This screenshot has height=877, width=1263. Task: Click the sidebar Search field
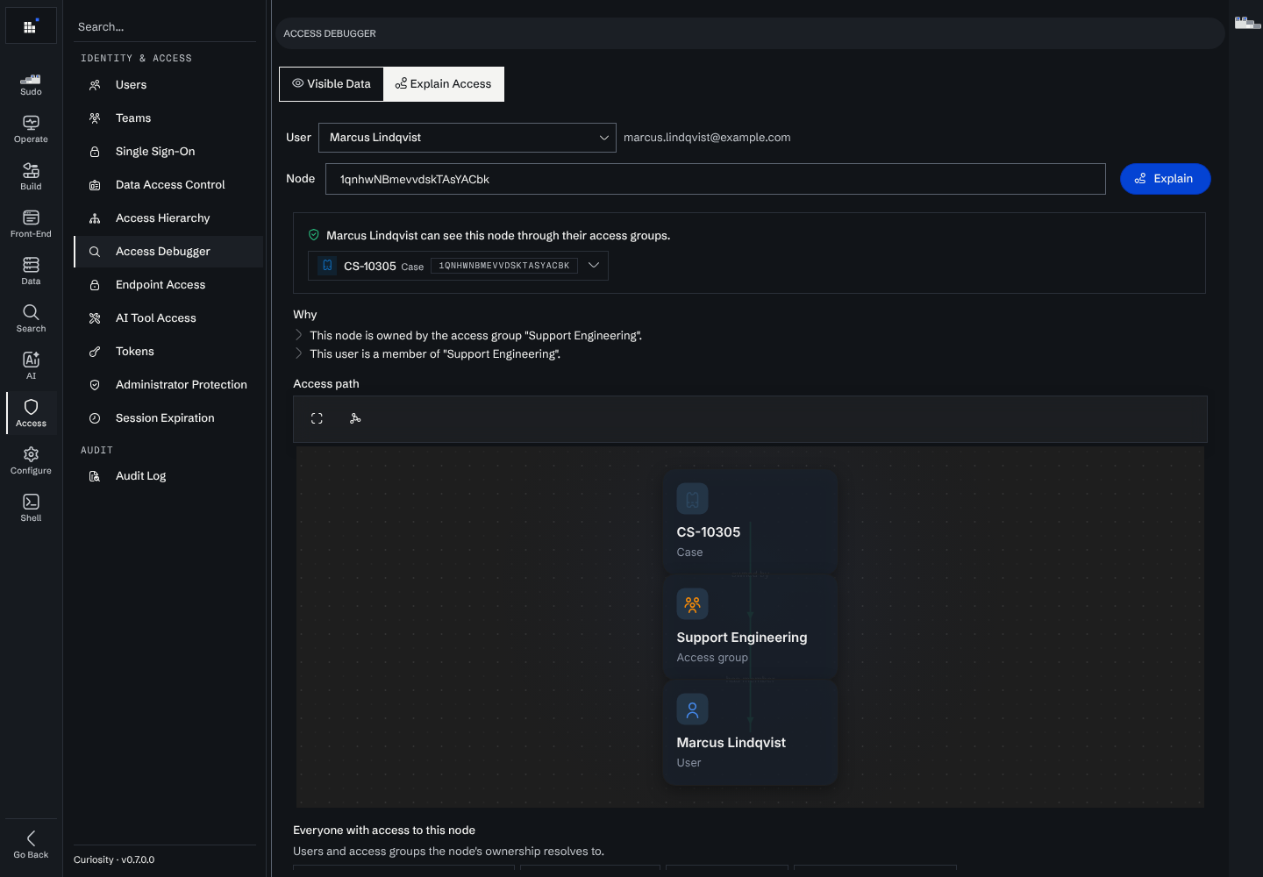[x=165, y=27]
